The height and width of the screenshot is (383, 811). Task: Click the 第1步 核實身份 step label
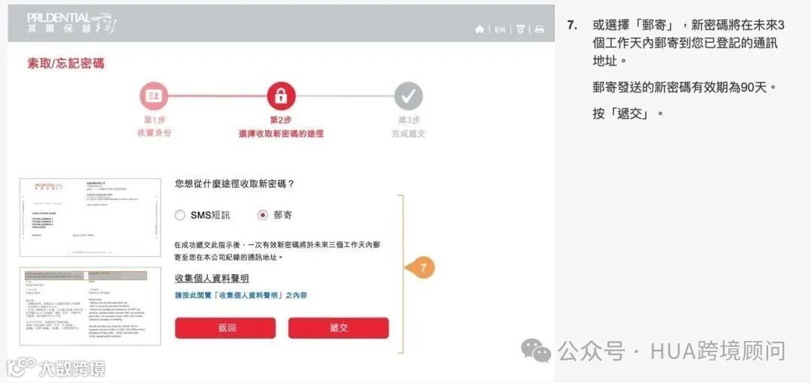[154, 127]
